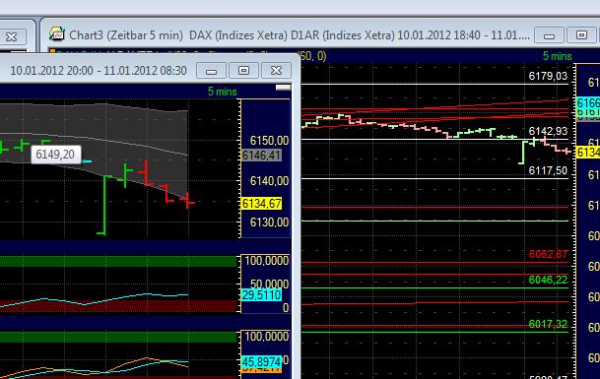This screenshot has height=379, width=600.
Task: Click the green 6046,22 level label
Action: pyautogui.click(x=548, y=280)
